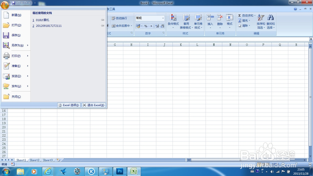The width and height of the screenshot is (313, 176).
Task: Open Format as Table (套用表格格式)
Action: coord(186,21)
